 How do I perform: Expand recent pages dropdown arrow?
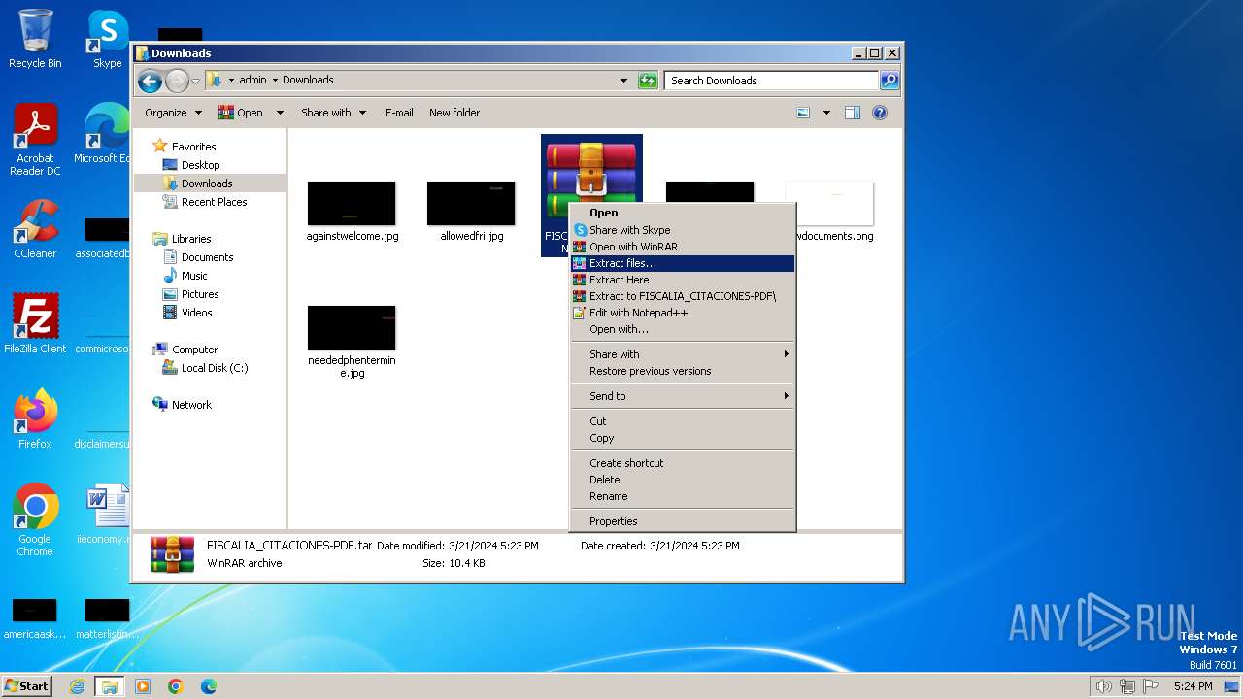pyautogui.click(x=195, y=81)
